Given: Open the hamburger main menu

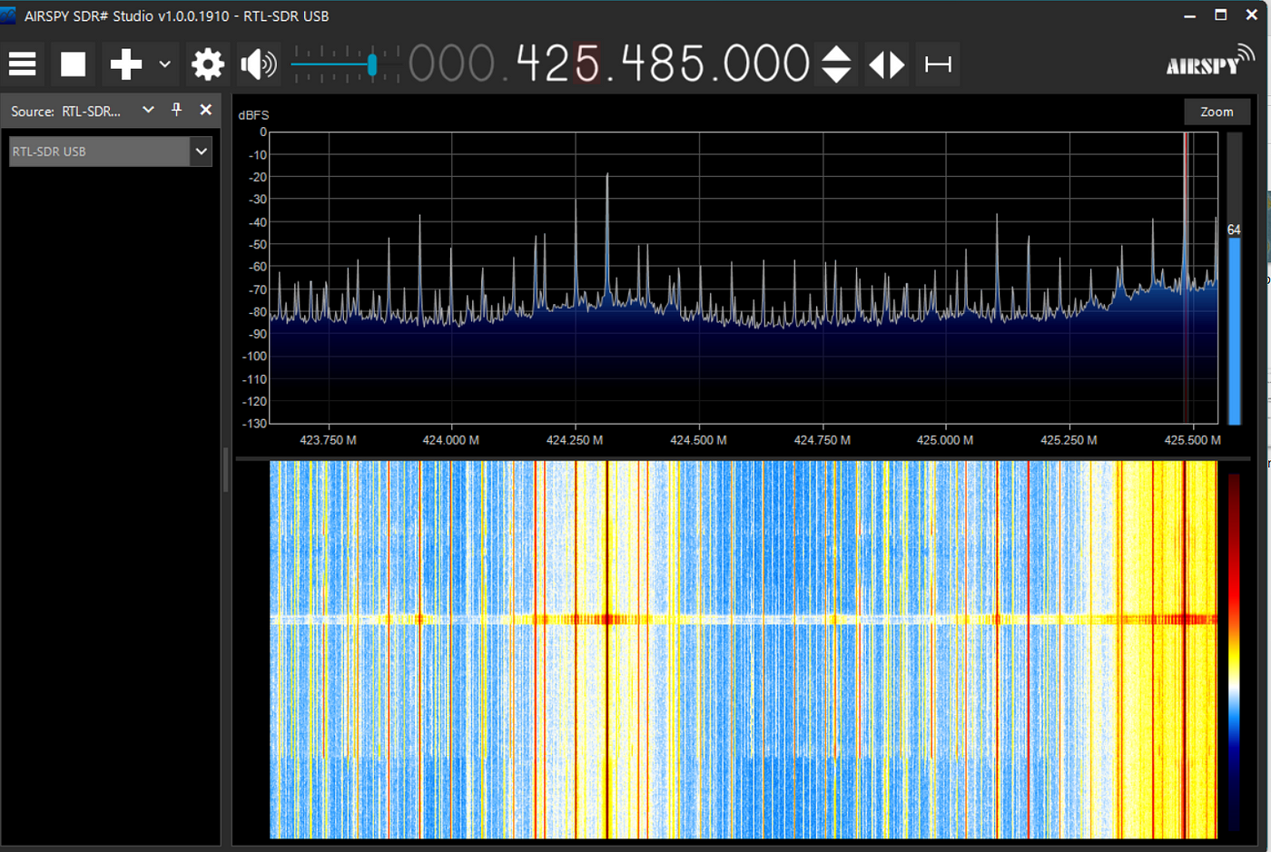Looking at the screenshot, I should pyautogui.click(x=22, y=64).
